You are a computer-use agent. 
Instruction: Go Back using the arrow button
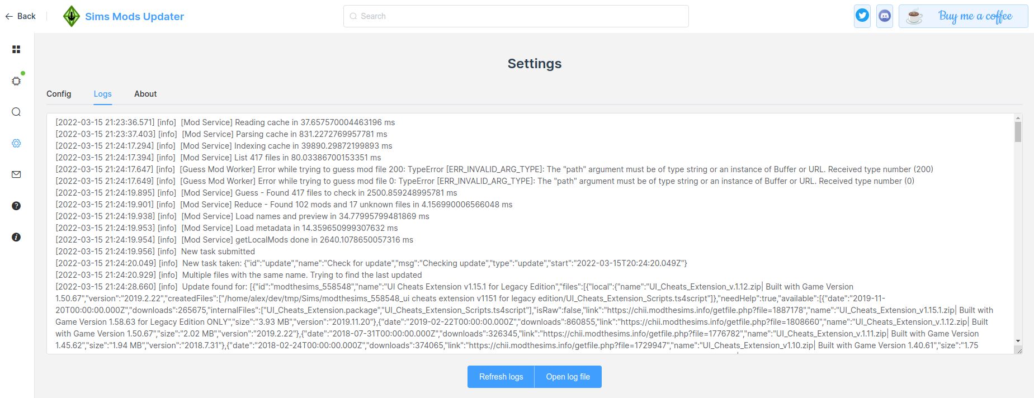pos(21,16)
